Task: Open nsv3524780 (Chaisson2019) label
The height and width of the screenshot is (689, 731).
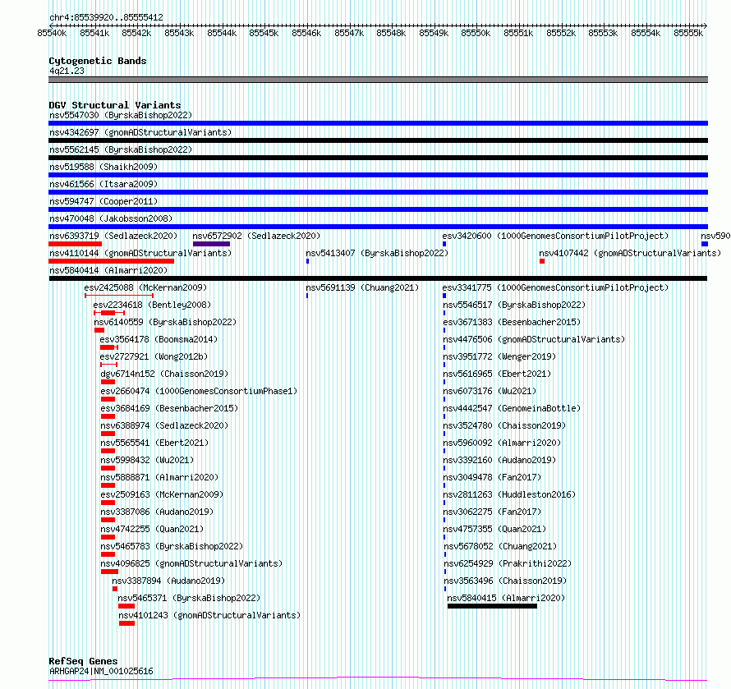Action: (504, 425)
